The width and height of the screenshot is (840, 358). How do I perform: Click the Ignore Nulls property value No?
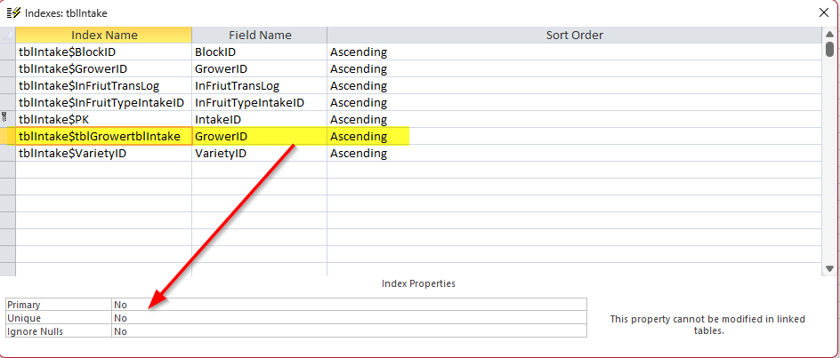click(350, 331)
